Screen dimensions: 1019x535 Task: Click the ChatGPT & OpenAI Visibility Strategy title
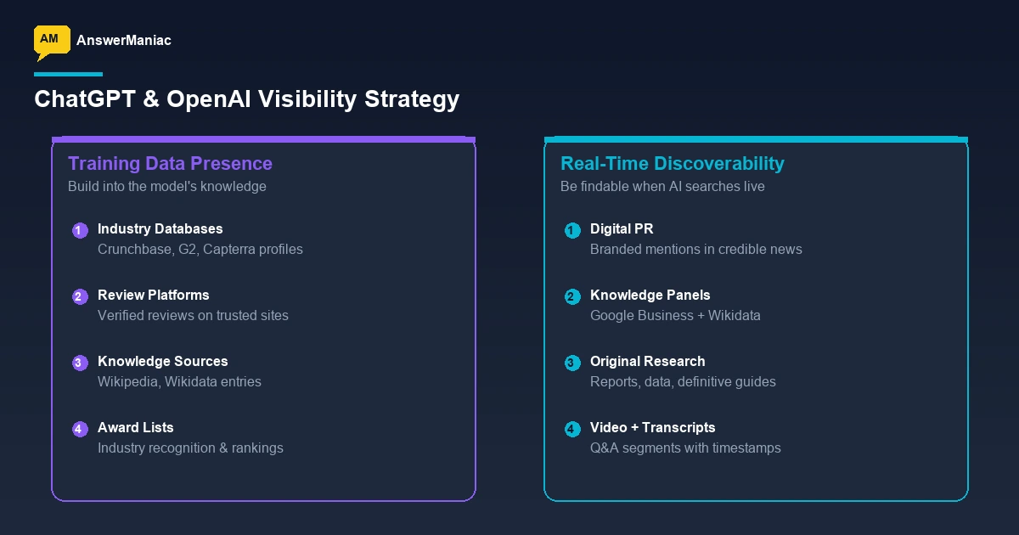coord(246,99)
